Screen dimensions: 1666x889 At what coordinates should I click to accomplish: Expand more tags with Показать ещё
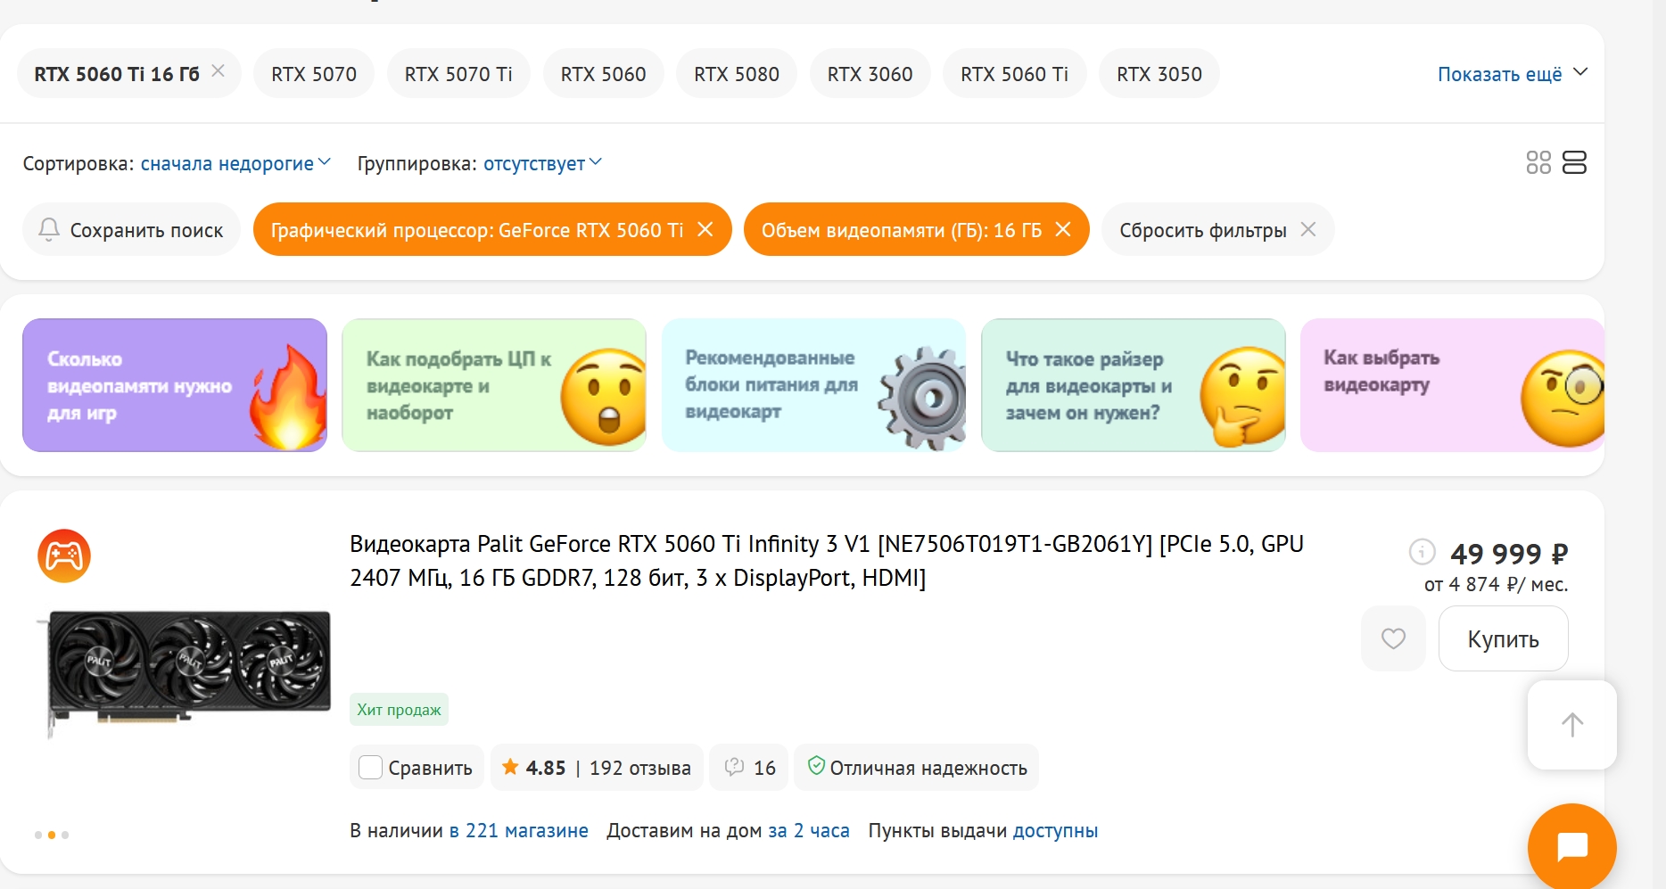click(1513, 74)
